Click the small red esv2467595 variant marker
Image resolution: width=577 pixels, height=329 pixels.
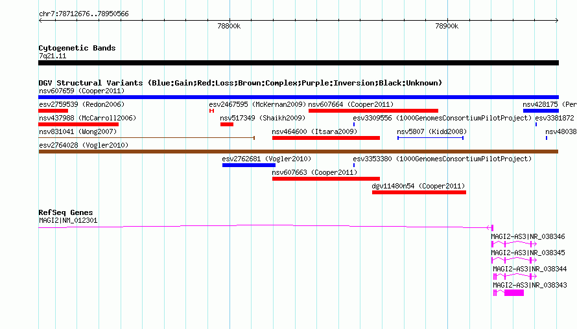click(211, 111)
